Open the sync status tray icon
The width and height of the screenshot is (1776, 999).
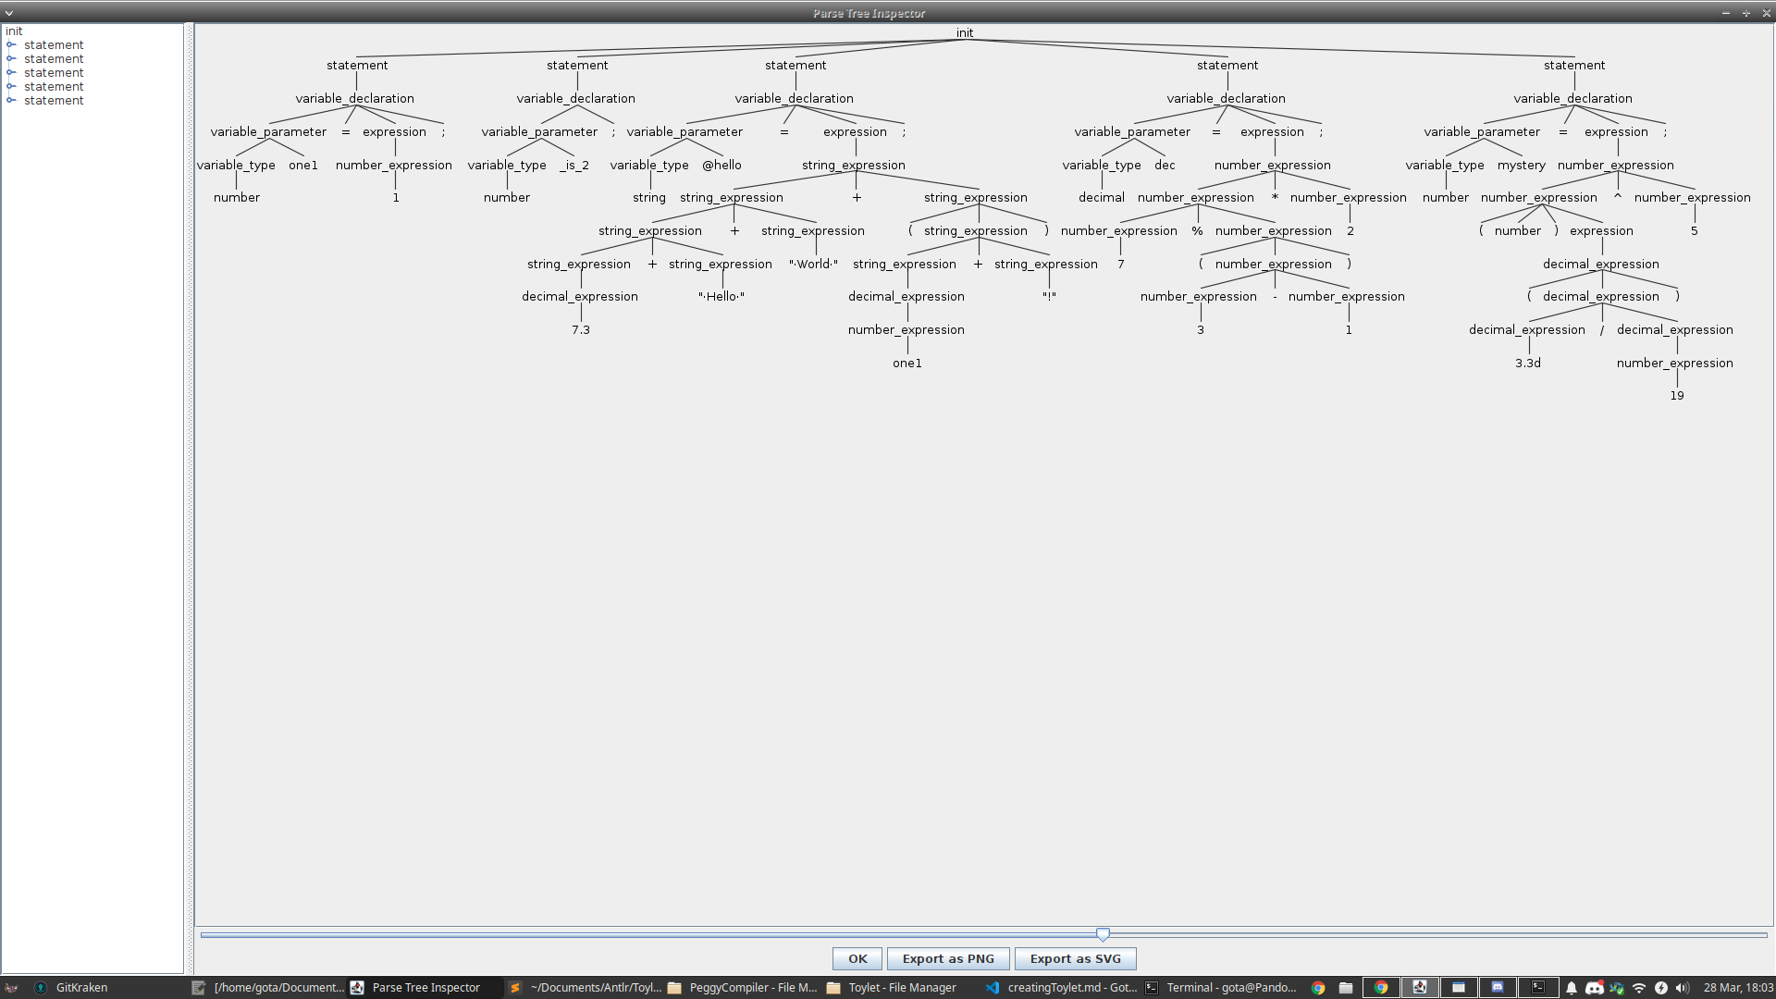point(1617,988)
